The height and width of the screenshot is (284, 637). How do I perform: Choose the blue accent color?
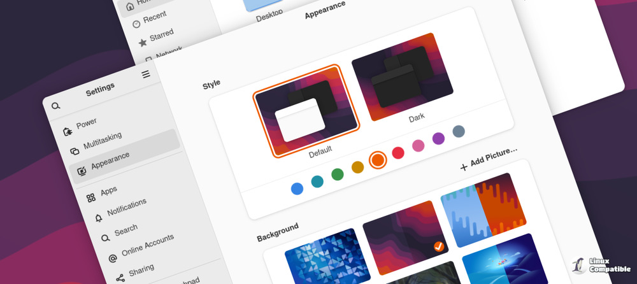tap(297, 188)
